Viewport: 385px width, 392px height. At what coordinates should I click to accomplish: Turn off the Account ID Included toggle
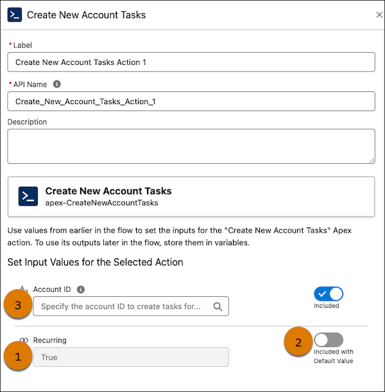pos(329,294)
